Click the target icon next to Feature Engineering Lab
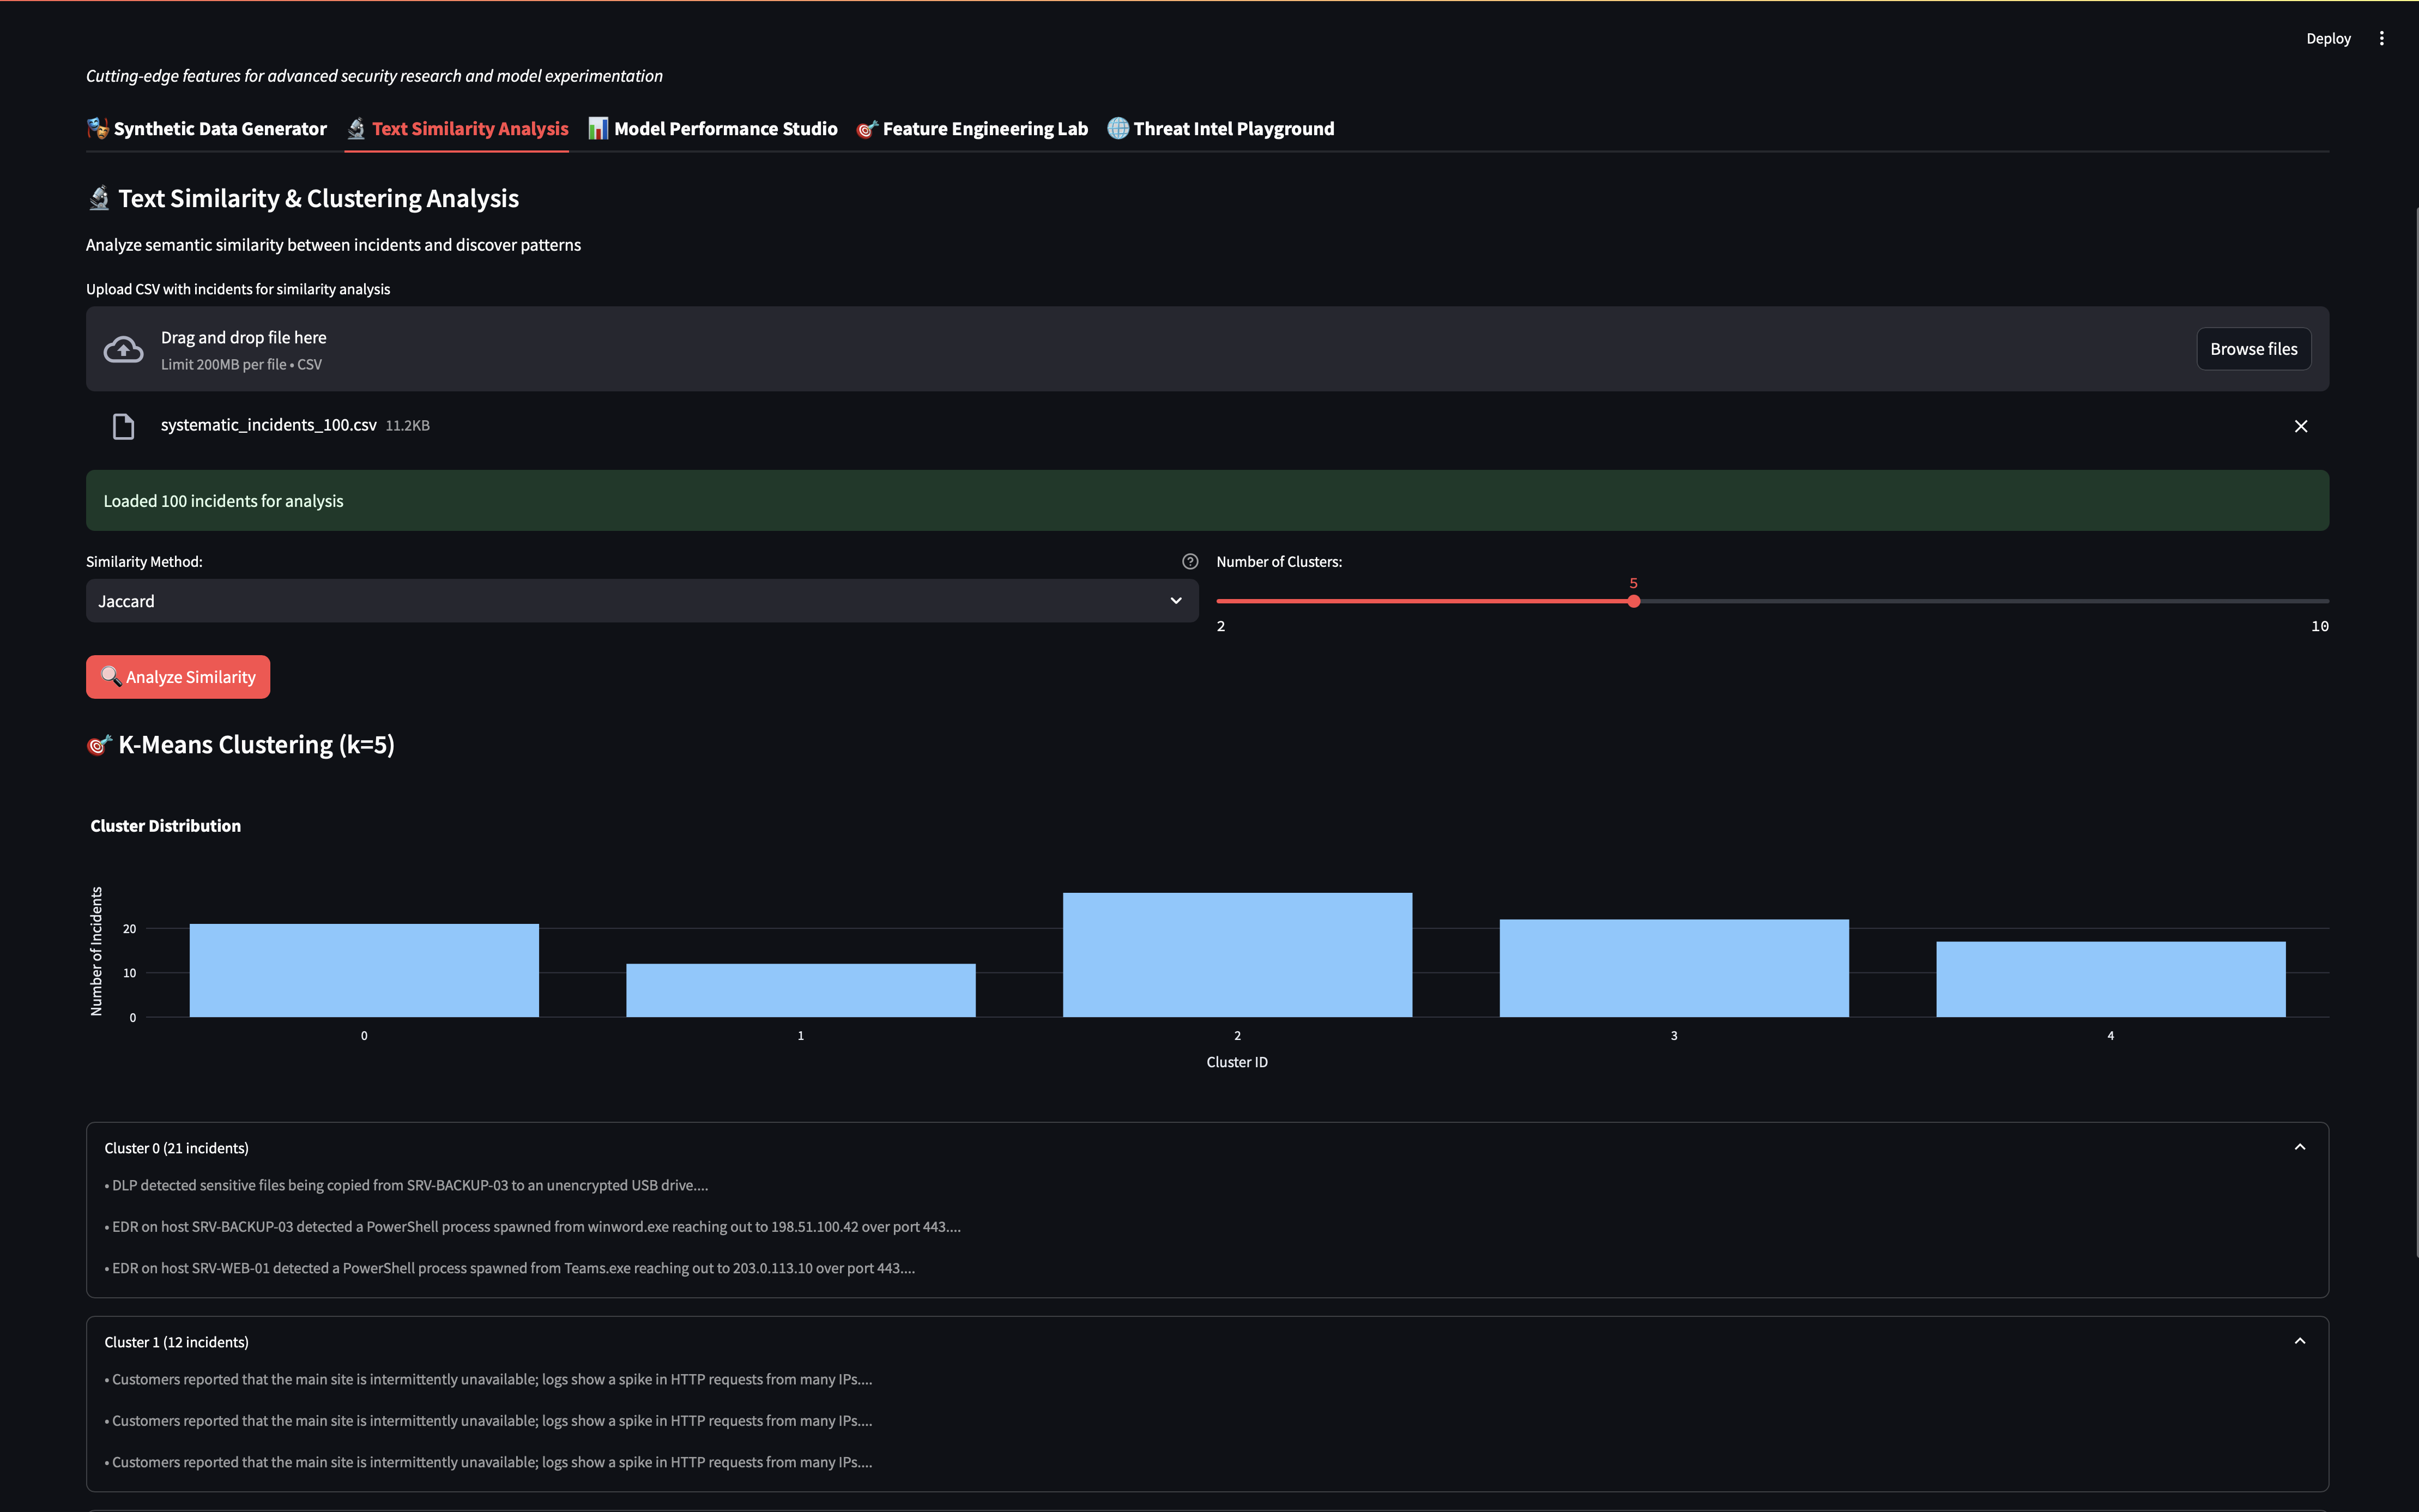 866,128
